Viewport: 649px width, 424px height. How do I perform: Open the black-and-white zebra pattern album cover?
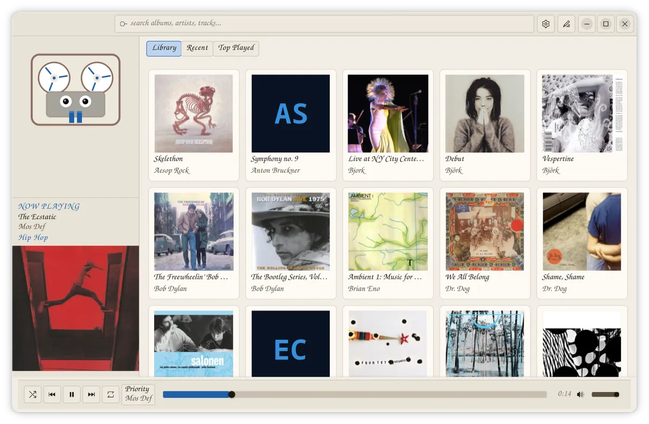582,344
